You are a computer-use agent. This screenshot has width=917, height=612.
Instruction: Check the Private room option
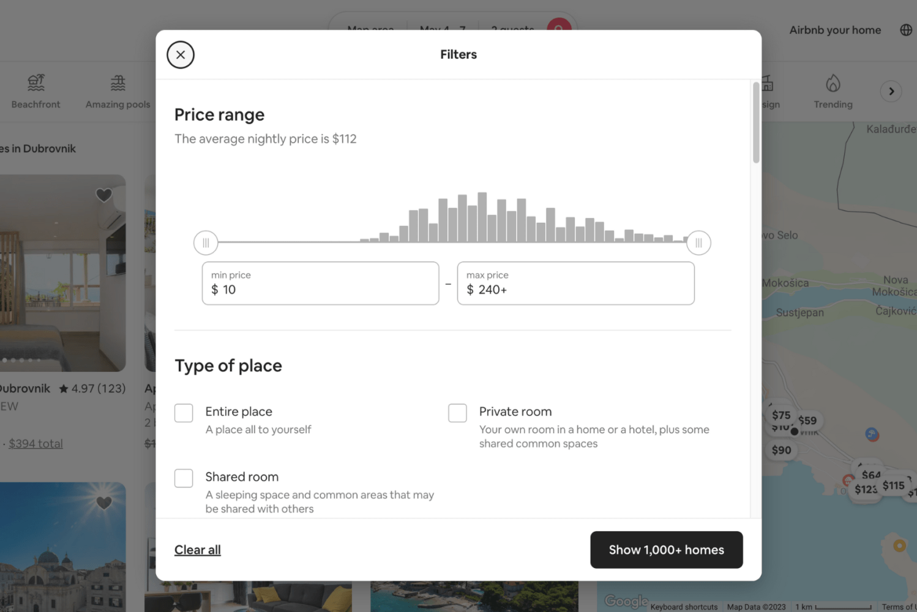tap(457, 412)
